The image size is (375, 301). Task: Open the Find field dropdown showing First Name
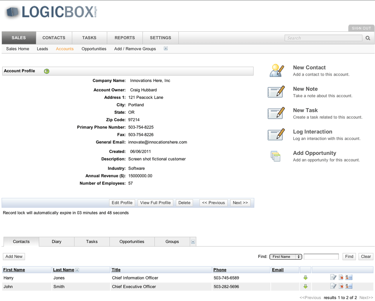[286, 256]
